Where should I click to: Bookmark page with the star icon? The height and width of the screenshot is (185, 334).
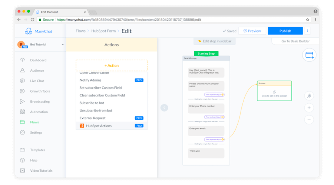(x=308, y=20)
